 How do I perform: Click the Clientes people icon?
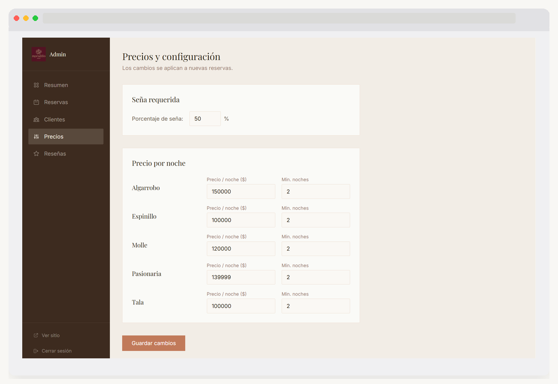36,119
